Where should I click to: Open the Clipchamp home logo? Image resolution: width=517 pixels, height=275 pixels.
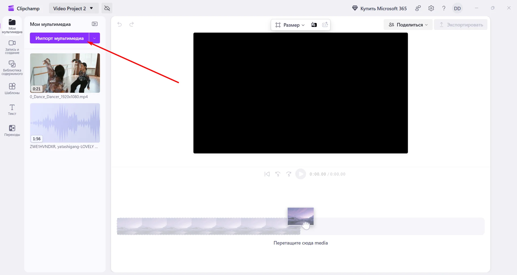[x=24, y=8]
